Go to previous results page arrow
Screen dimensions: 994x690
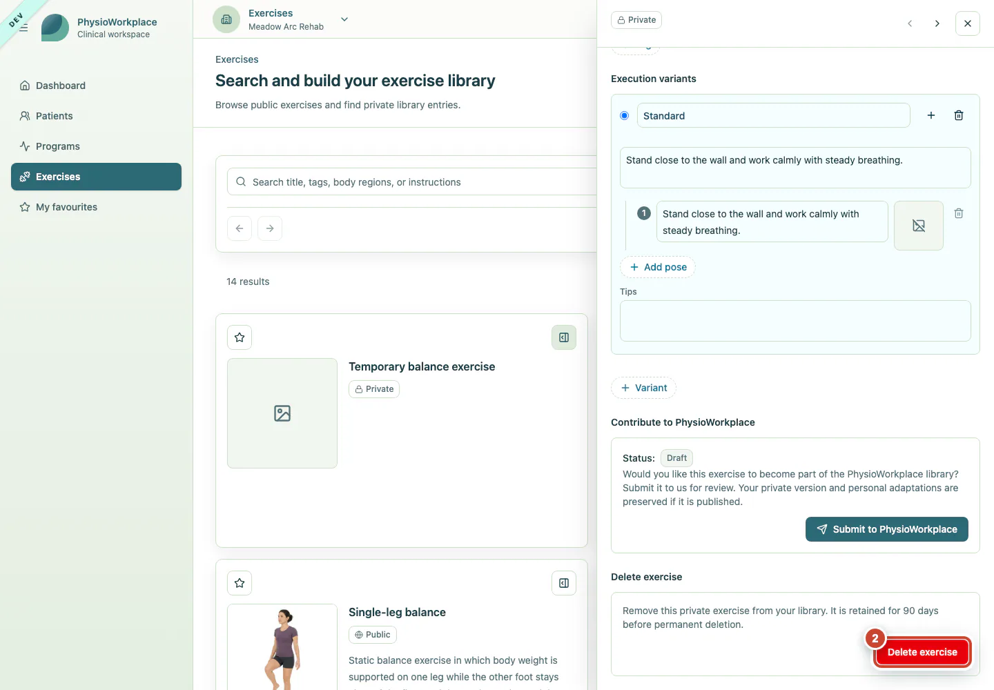[240, 228]
